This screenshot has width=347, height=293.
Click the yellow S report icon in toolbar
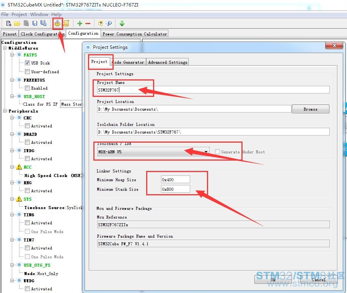[67, 23]
